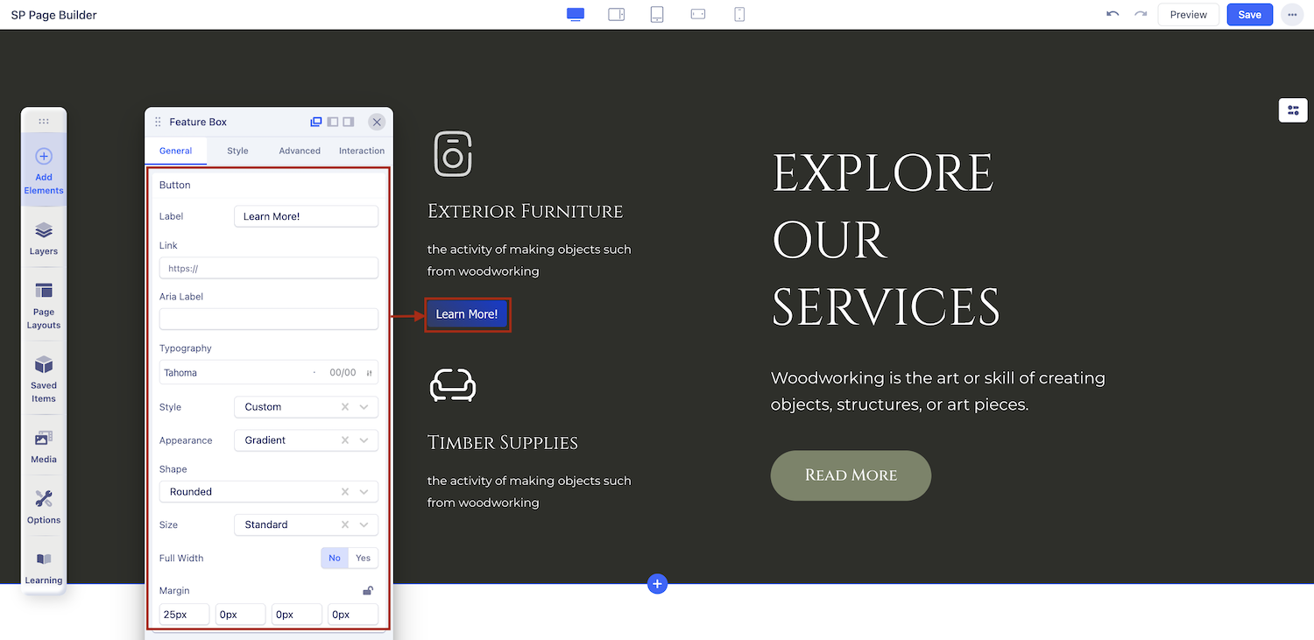Screen dimensions: 1314x640
Task: Open the Media library icon
Action: point(44,447)
